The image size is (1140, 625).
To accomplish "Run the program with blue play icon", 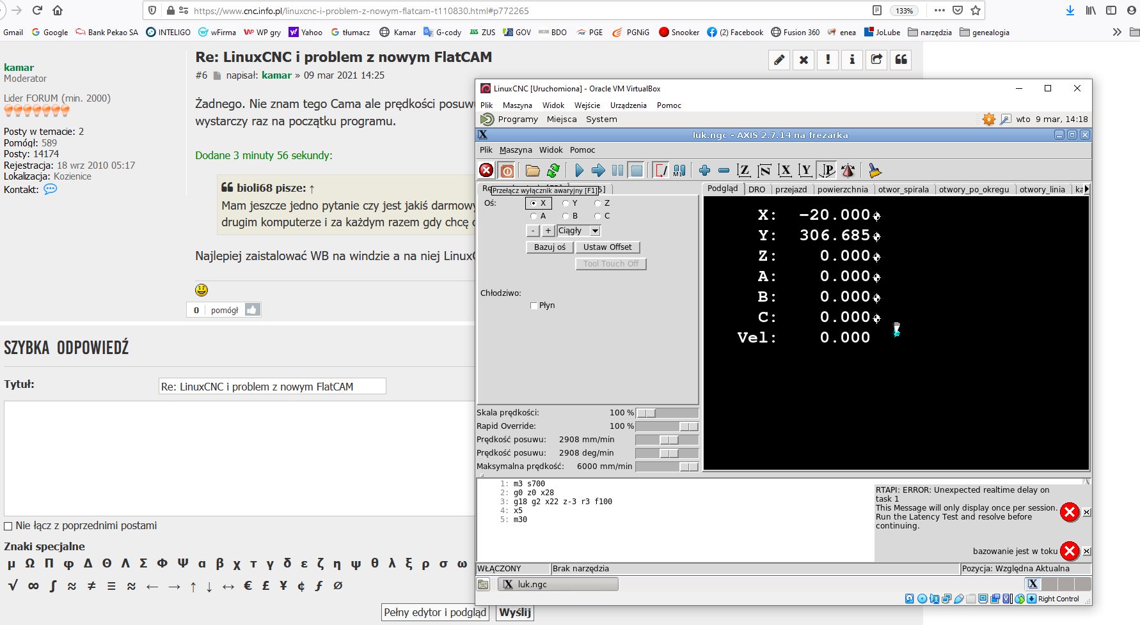I will click(579, 171).
